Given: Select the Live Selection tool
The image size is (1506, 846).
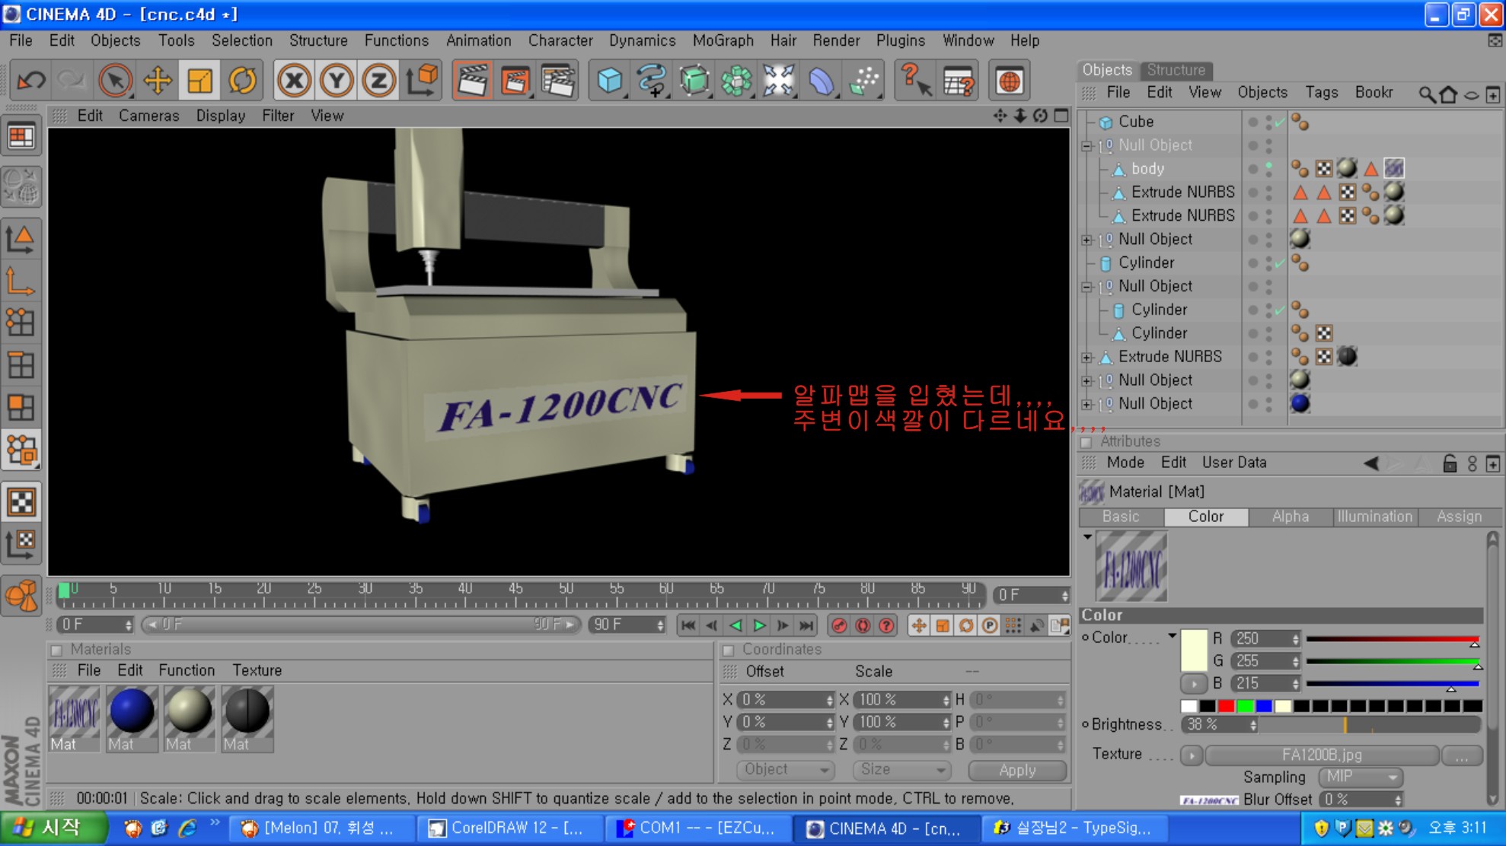Looking at the screenshot, I should click(x=115, y=81).
